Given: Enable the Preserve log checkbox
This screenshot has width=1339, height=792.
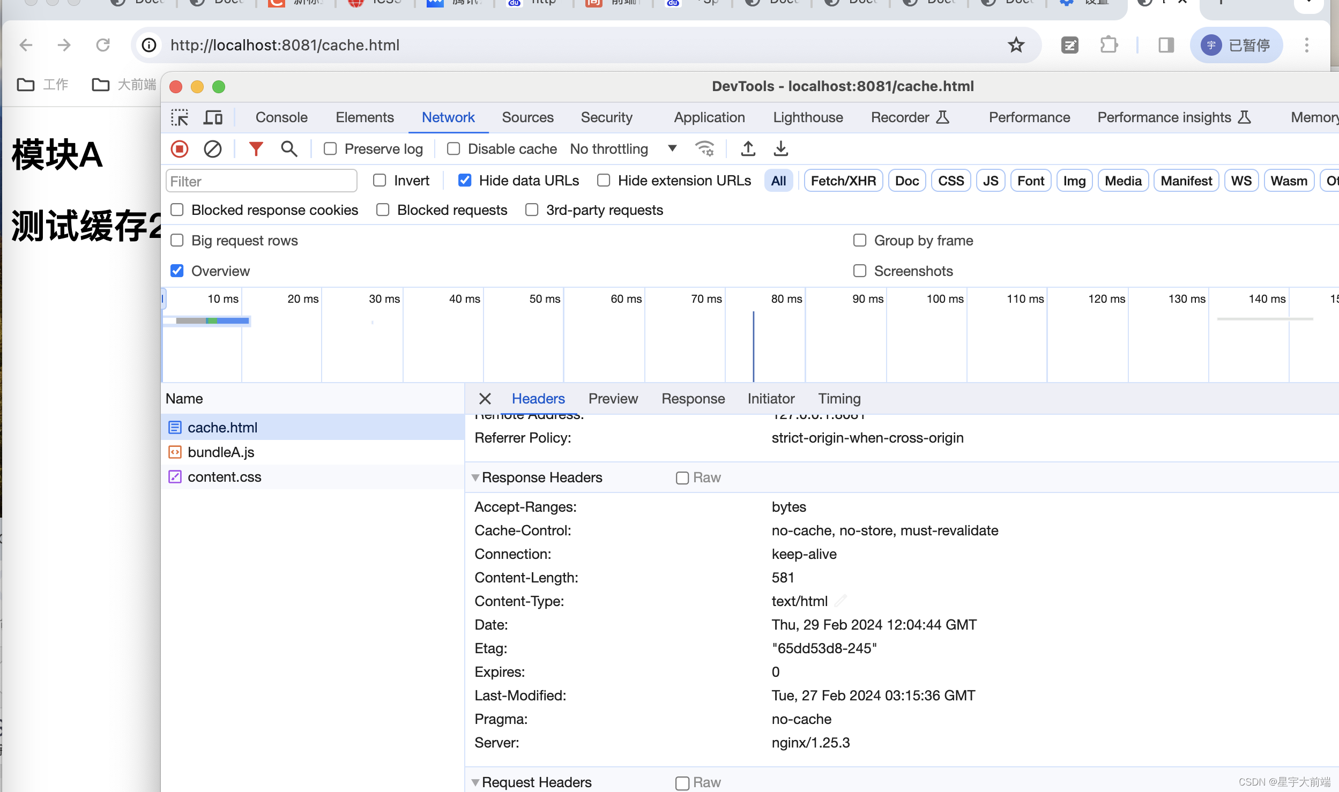Looking at the screenshot, I should click(x=330, y=149).
